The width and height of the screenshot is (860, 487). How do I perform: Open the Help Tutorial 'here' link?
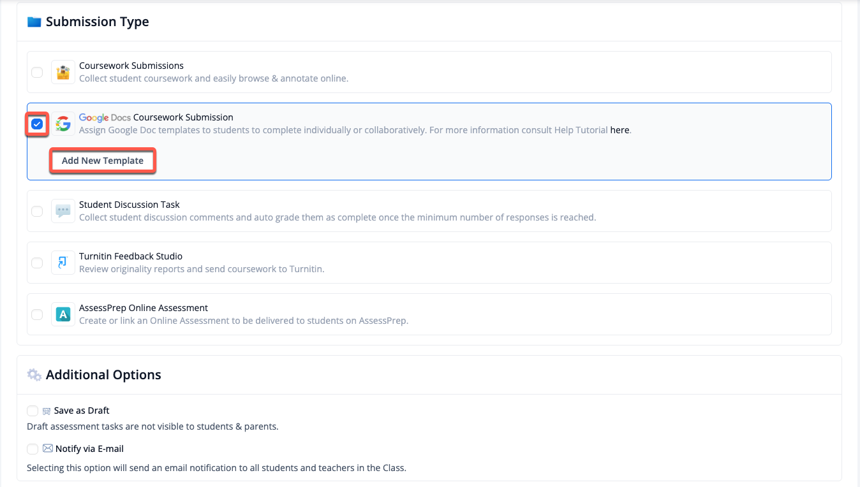[x=619, y=130]
